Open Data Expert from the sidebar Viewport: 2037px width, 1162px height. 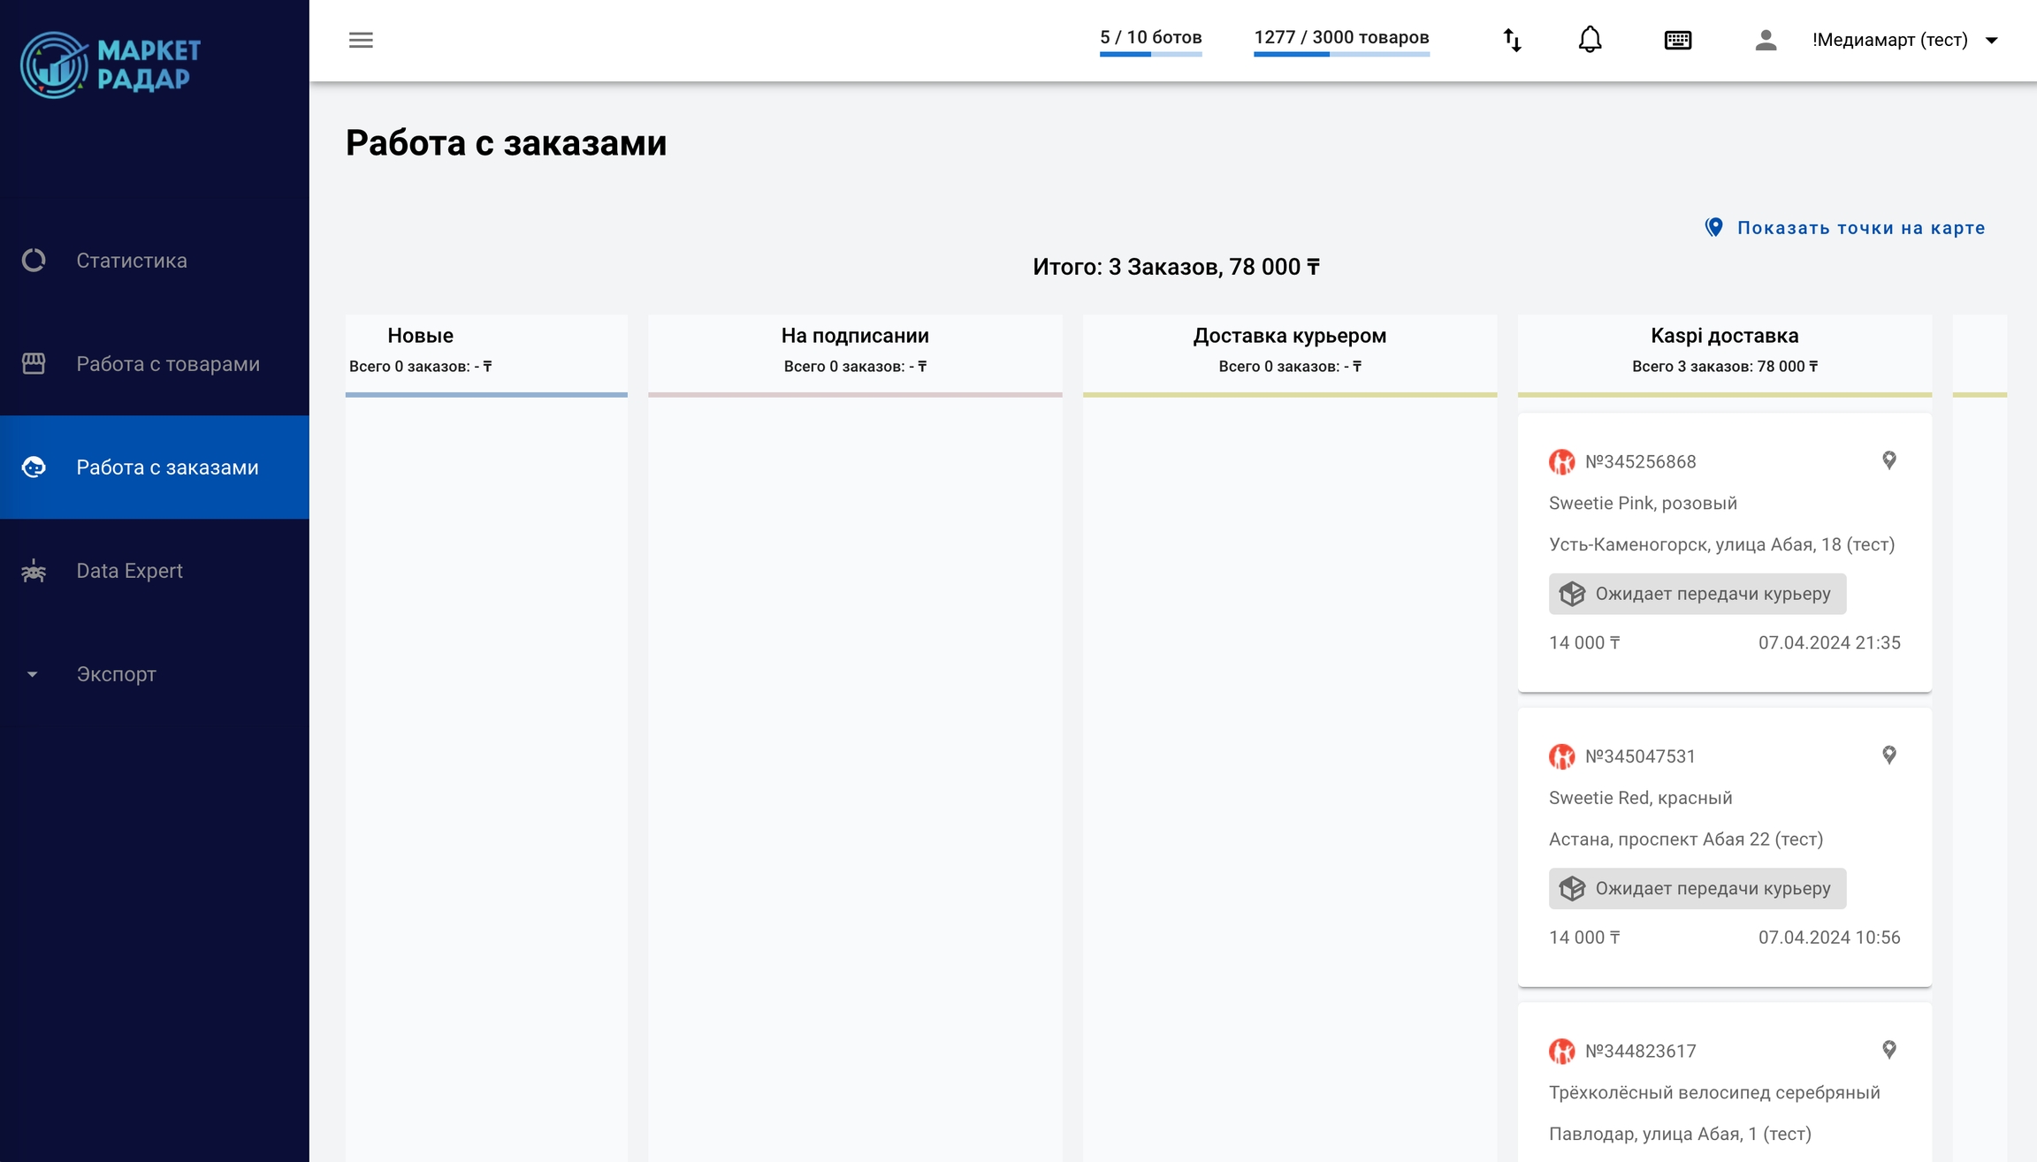[129, 571]
